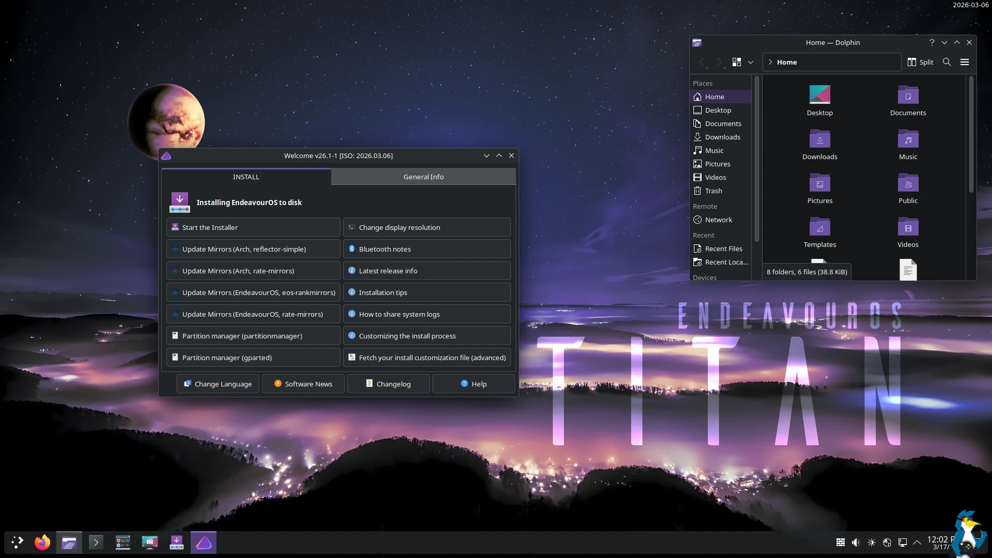992x558 pixels.
Task: Click the icons view mode button
Action: click(x=737, y=62)
